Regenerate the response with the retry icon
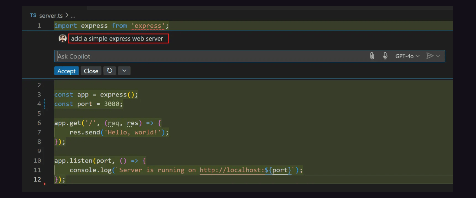 tap(110, 71)
